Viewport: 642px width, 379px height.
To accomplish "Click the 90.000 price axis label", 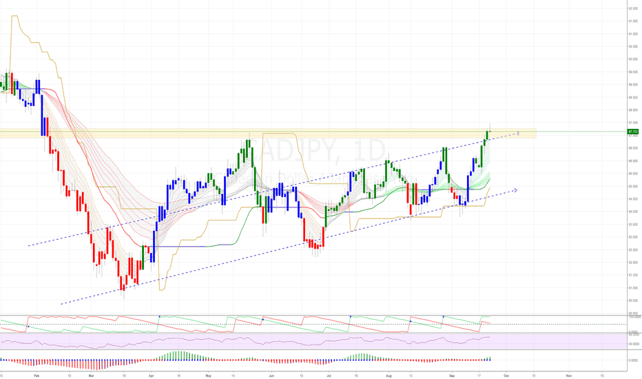I will (x=633, y=59).
